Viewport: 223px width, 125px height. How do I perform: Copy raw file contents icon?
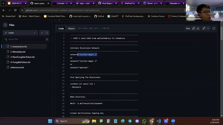[x=194, y=28]
